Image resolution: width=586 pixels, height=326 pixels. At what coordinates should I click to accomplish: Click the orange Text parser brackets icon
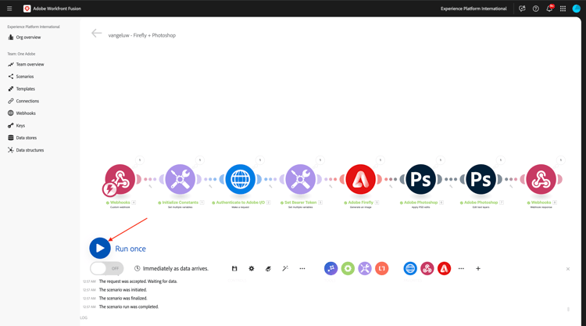tap(382, 268)
